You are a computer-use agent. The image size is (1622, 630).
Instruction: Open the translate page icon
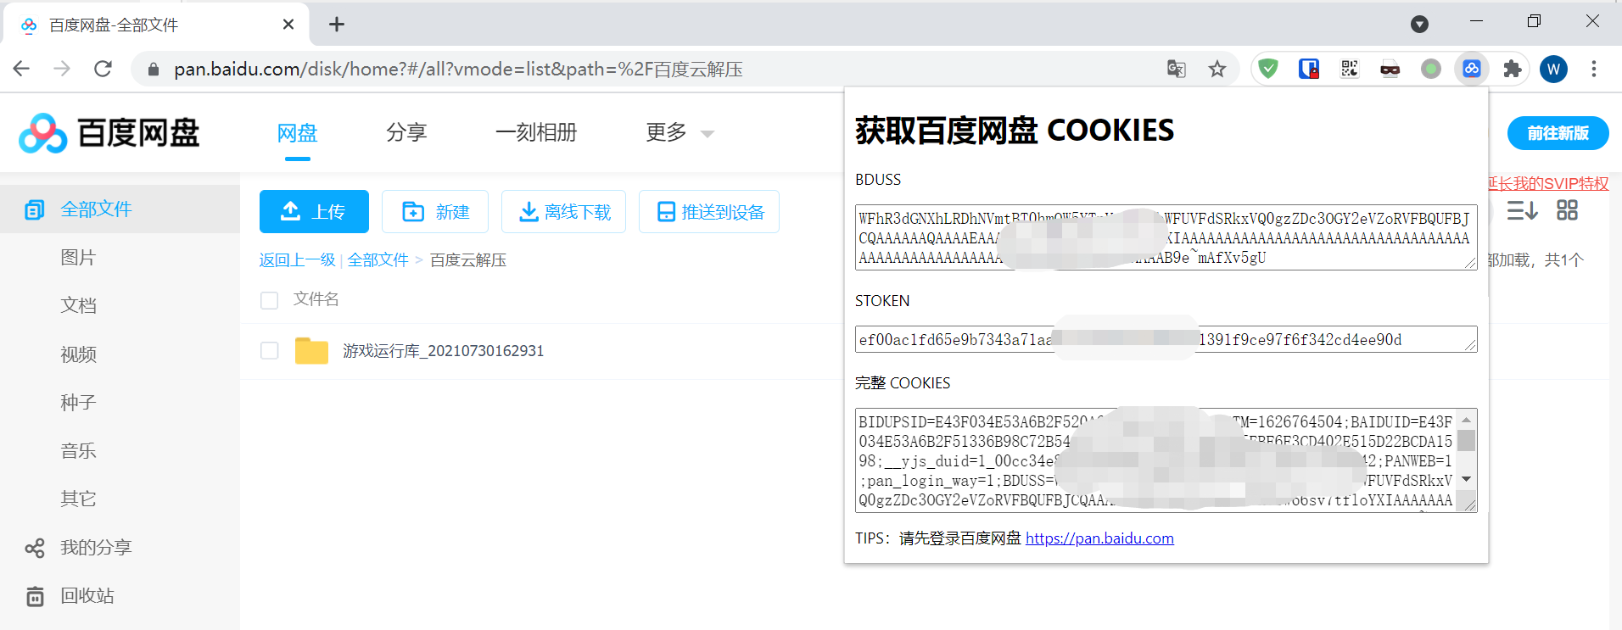1176,69
